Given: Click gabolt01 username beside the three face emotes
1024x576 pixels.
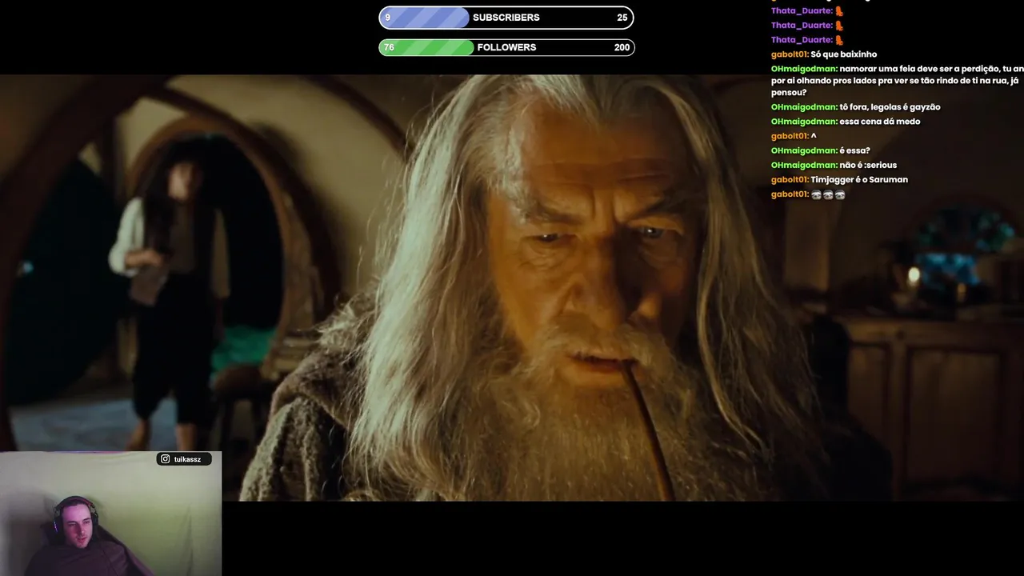Looking at the screenshot, I should [x=790, y=194].
